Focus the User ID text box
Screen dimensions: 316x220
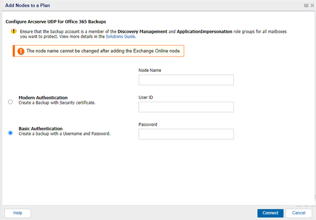[x=186, y=107]
